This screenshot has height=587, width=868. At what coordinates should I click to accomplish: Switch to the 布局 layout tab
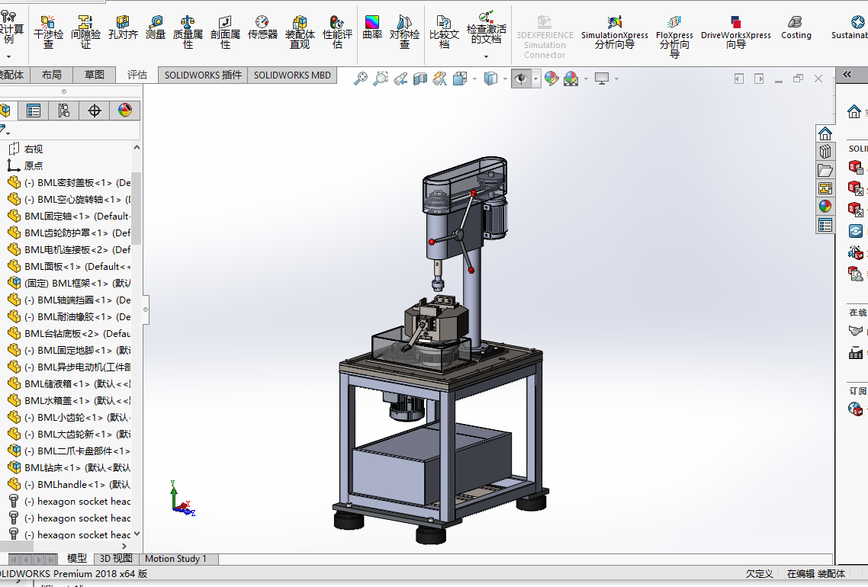click(x=51, y=75)
